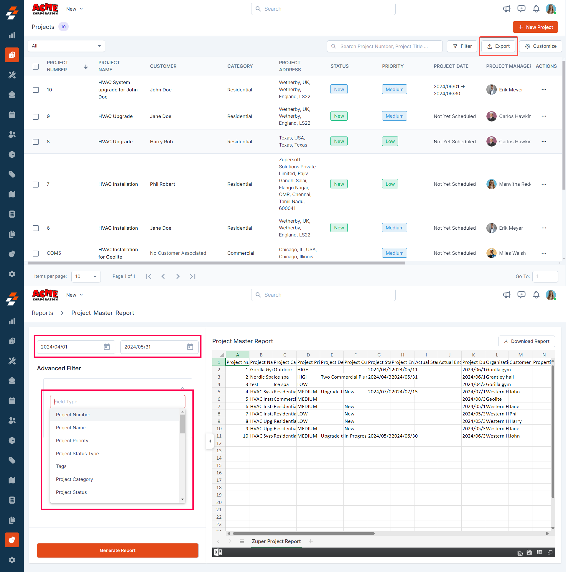Viewport: 566px width, 572px height.
Task: Click the Excel icon below the spreadsheet
Action: tap(218, 552)
